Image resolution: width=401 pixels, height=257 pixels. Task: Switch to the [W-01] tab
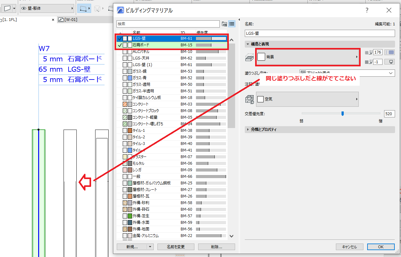tap(71, 20)
